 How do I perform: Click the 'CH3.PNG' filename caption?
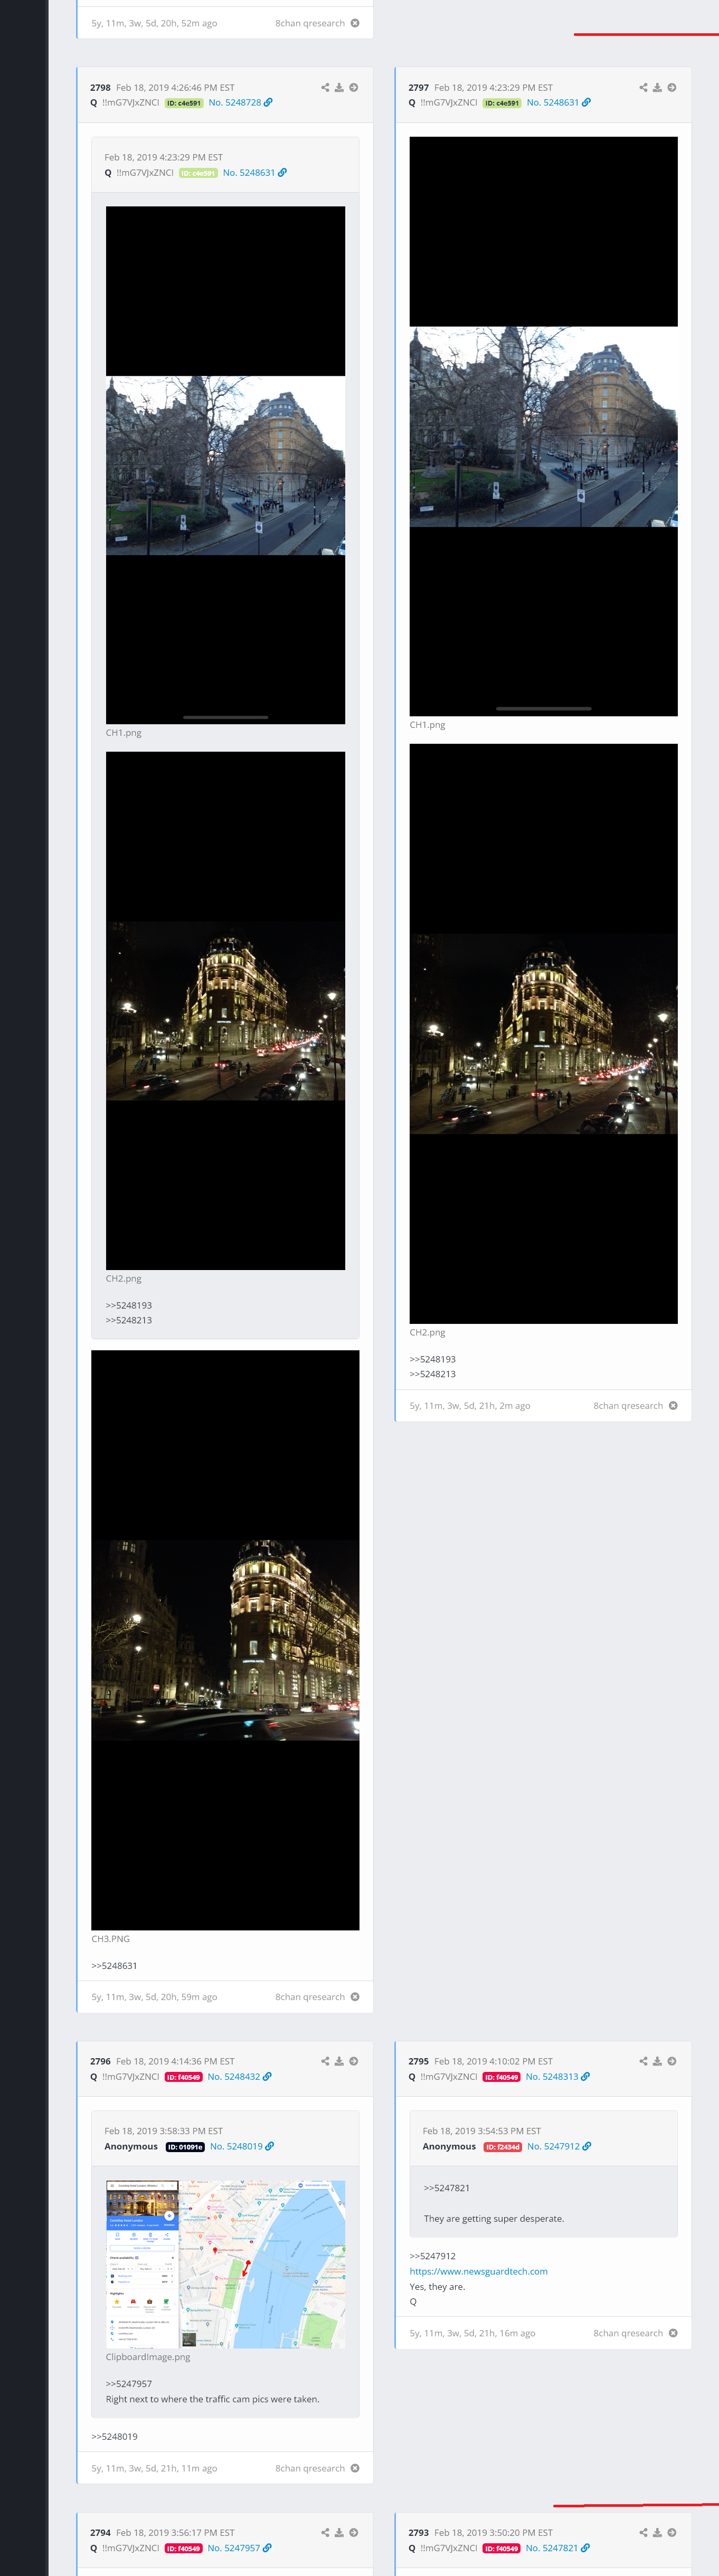tap(110, 1938)
